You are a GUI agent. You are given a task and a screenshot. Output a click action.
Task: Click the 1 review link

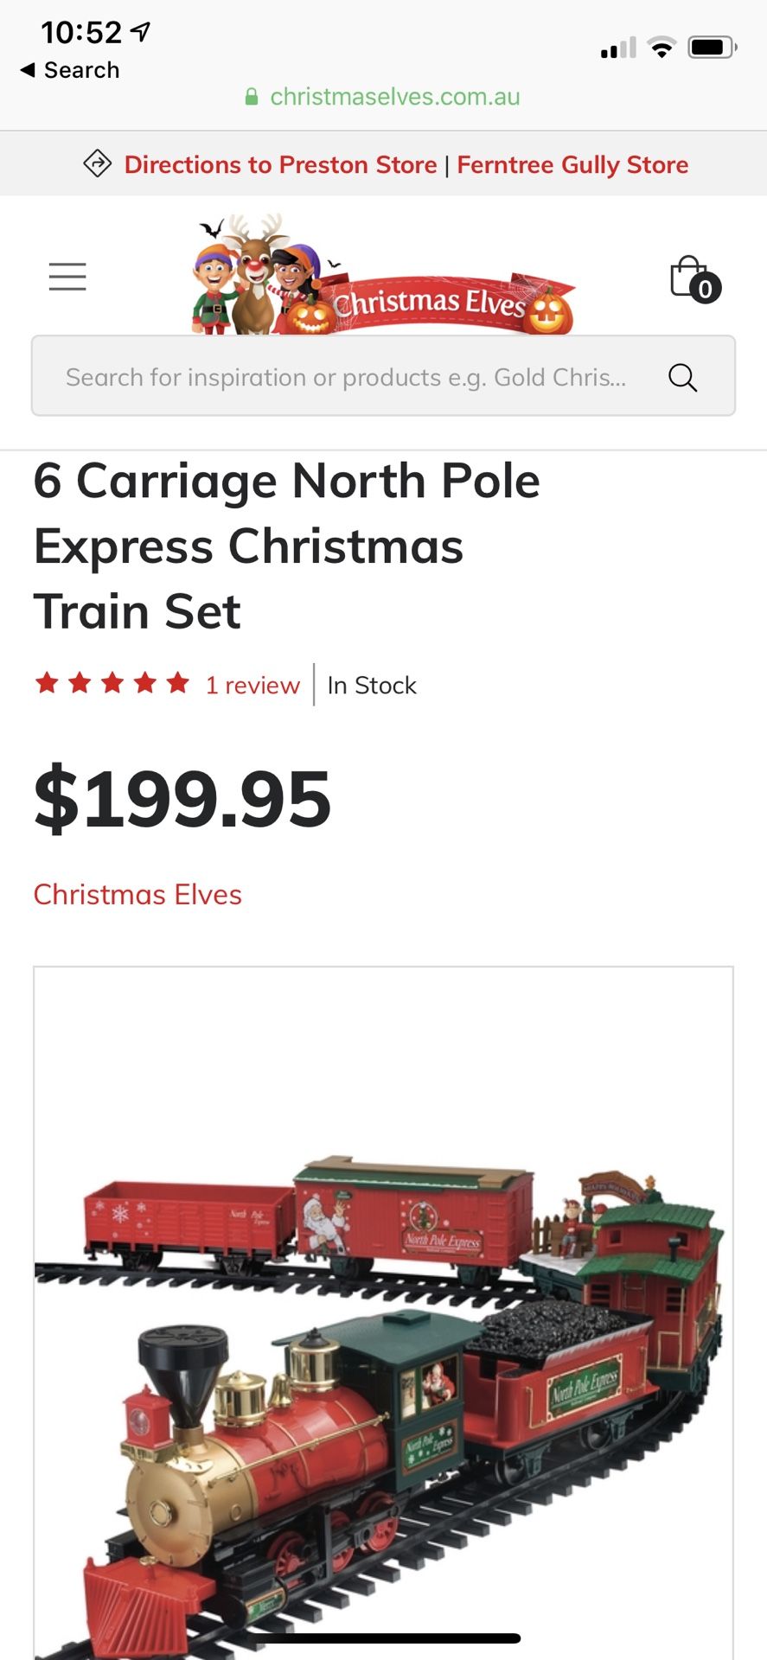pos(252,684)
